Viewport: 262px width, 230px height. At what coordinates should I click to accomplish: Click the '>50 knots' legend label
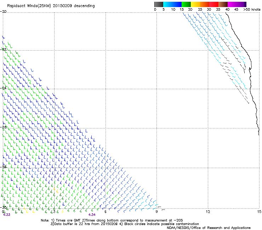pos(252,10)
